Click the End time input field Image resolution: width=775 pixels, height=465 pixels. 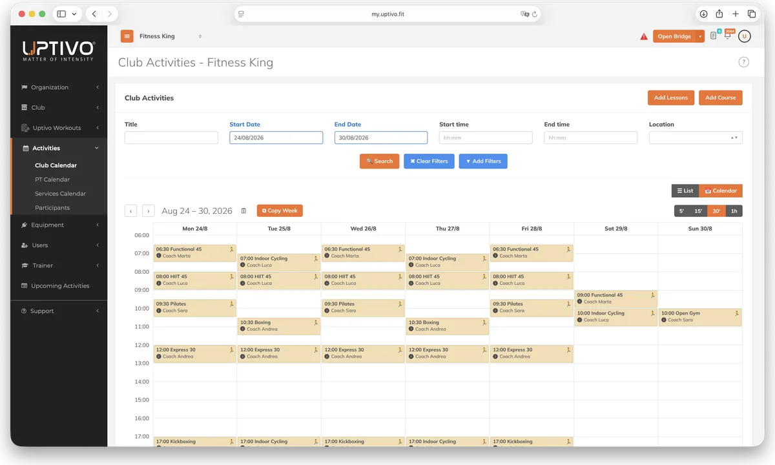pyautogui.click(x=591, y=138)
